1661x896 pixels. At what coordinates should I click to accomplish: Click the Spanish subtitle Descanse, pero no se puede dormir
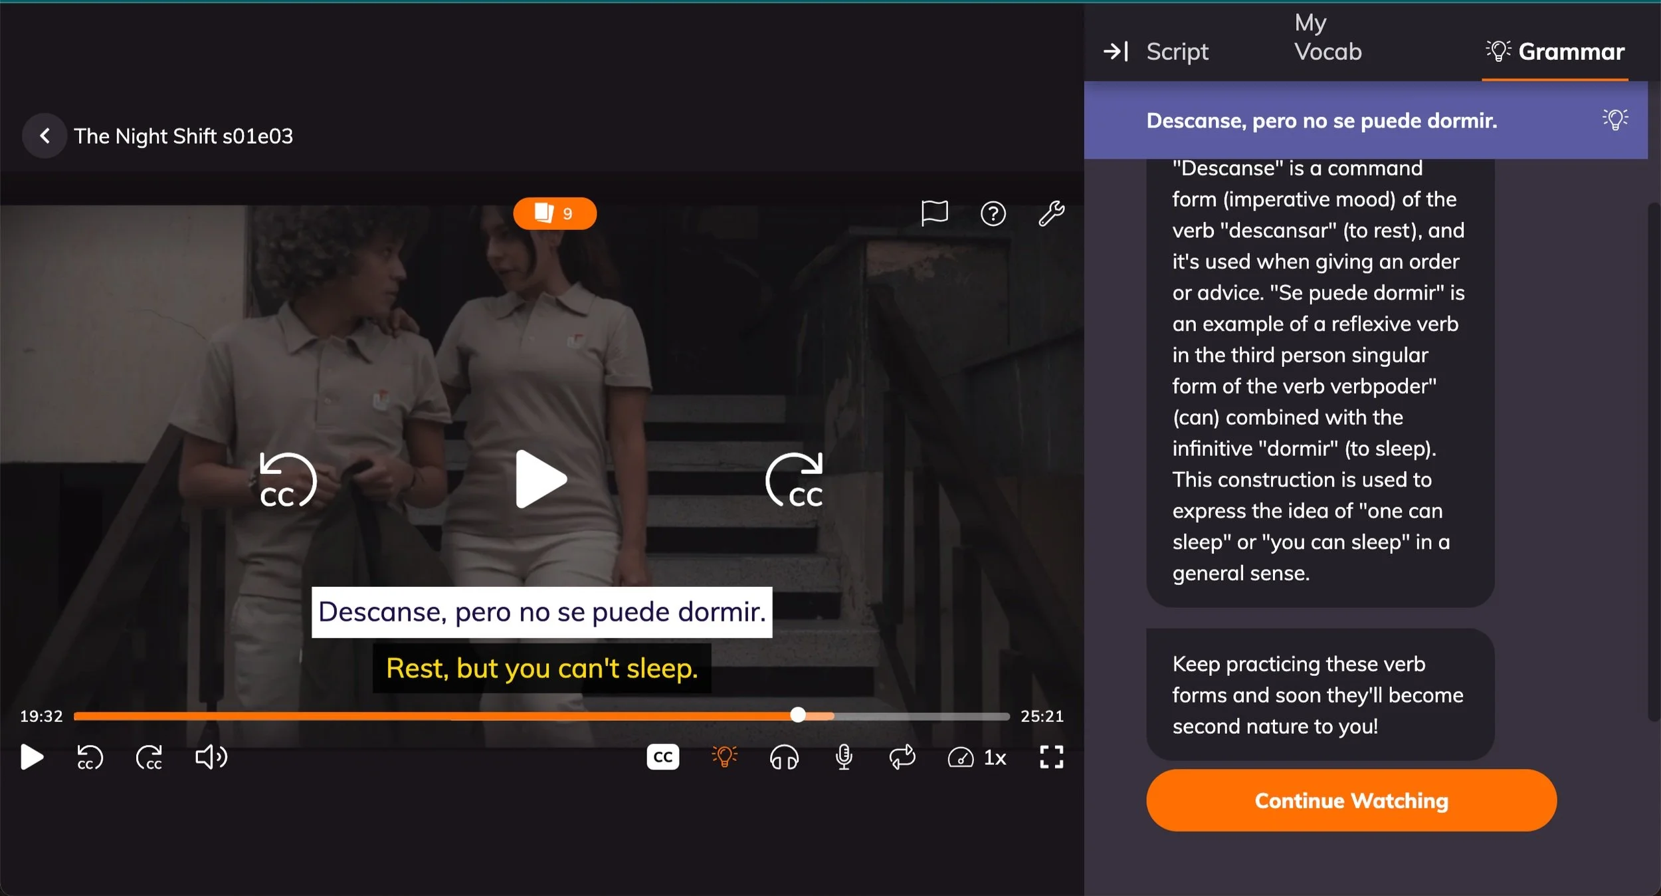coord(541,612)
